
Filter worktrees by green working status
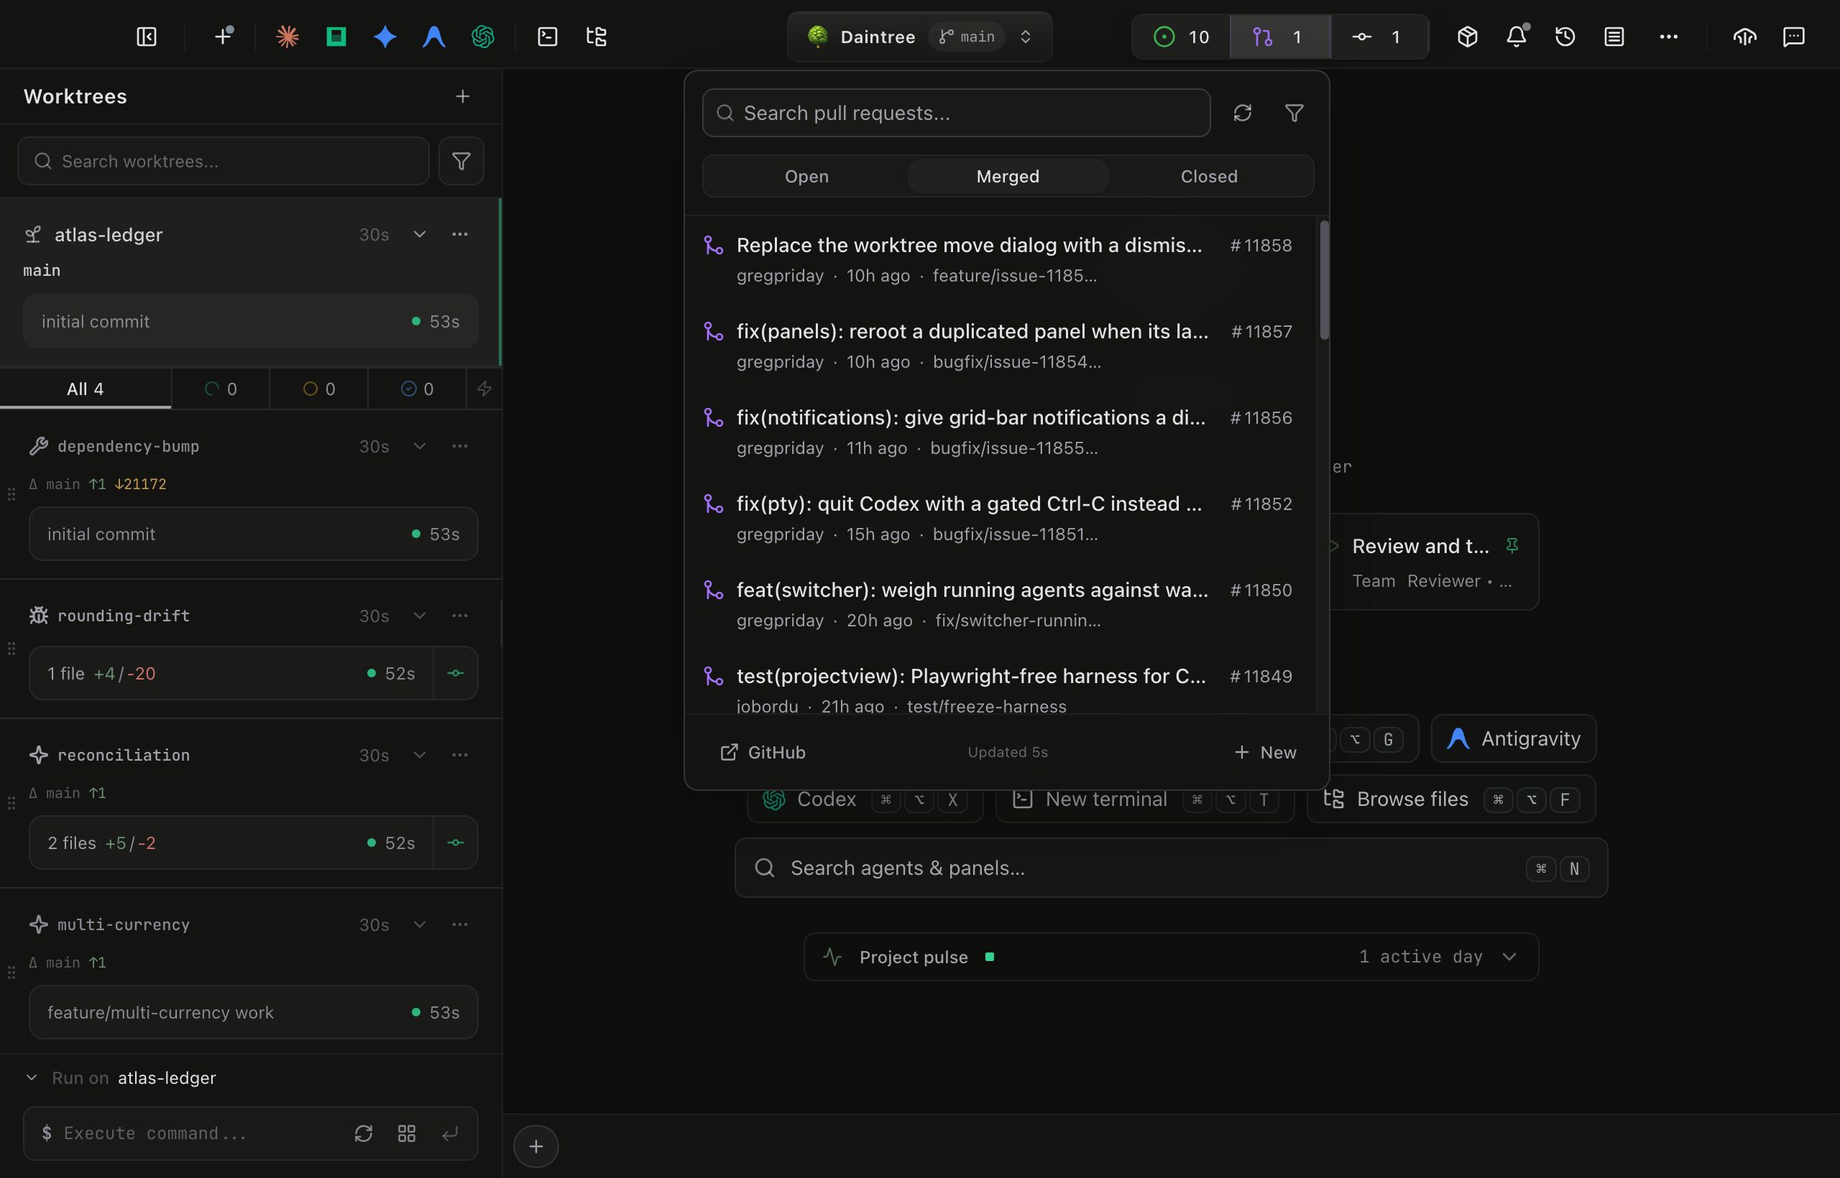click(x=221, y=389)
